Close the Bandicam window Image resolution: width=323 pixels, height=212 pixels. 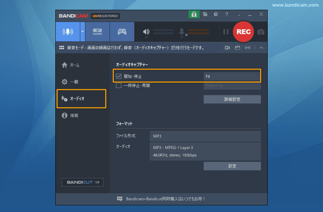(261, 14)
